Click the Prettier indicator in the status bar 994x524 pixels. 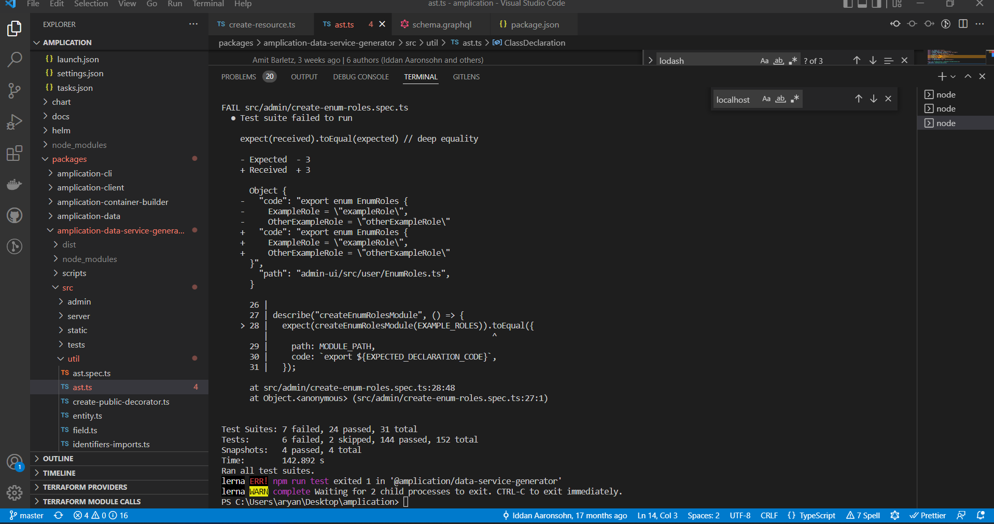coord(928,515)
